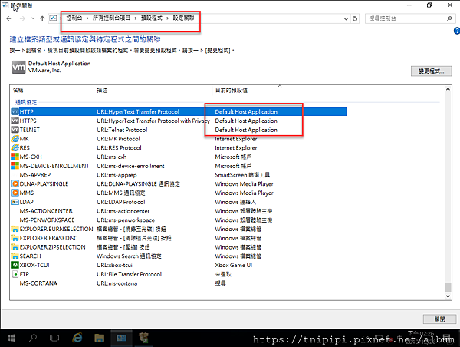This screenshot has width=460, height=347.
Task: Click the Microsoft icon beside MS-DEVICE-ENROLLMENT
Action: [x=15, y=166]
